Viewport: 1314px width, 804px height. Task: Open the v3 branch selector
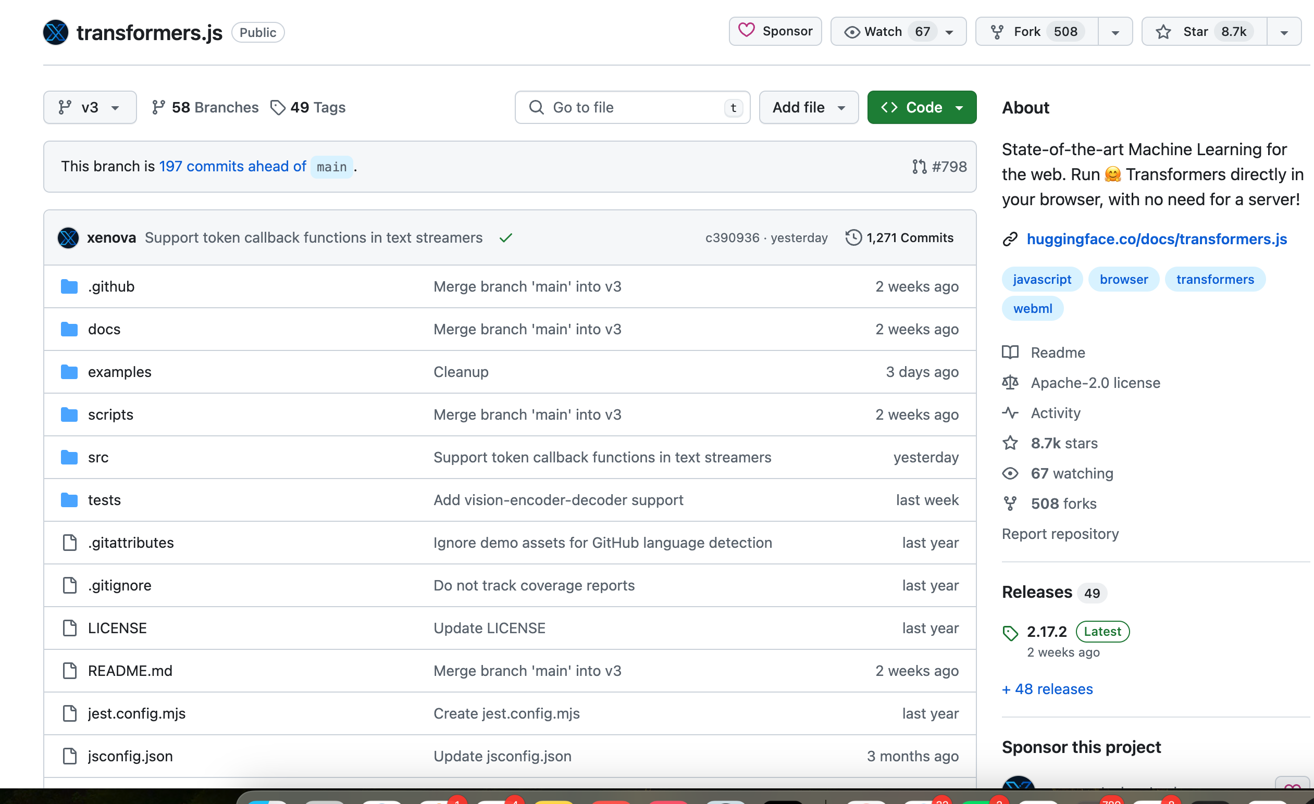click(x=90, y=107)
